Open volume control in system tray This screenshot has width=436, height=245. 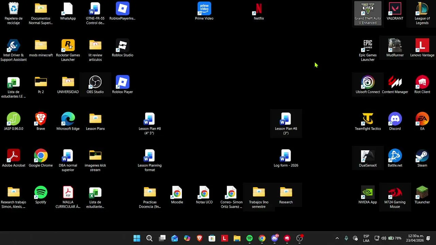click(384, 238)
